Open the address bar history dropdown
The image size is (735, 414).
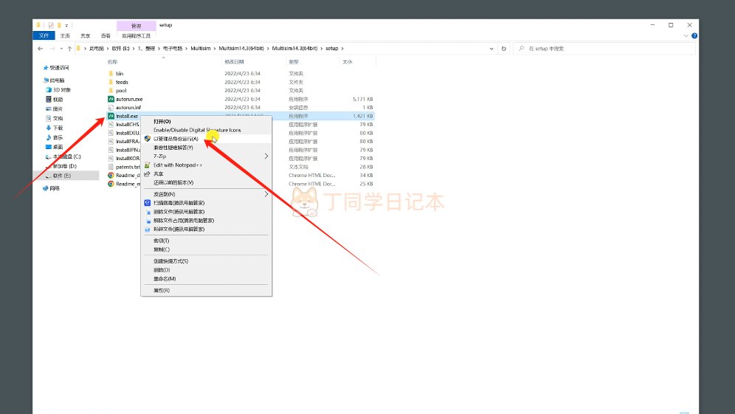click(x=493, y=49)
